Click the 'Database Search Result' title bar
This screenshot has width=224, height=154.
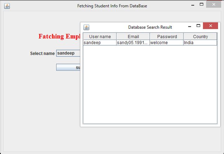point(150,27)
